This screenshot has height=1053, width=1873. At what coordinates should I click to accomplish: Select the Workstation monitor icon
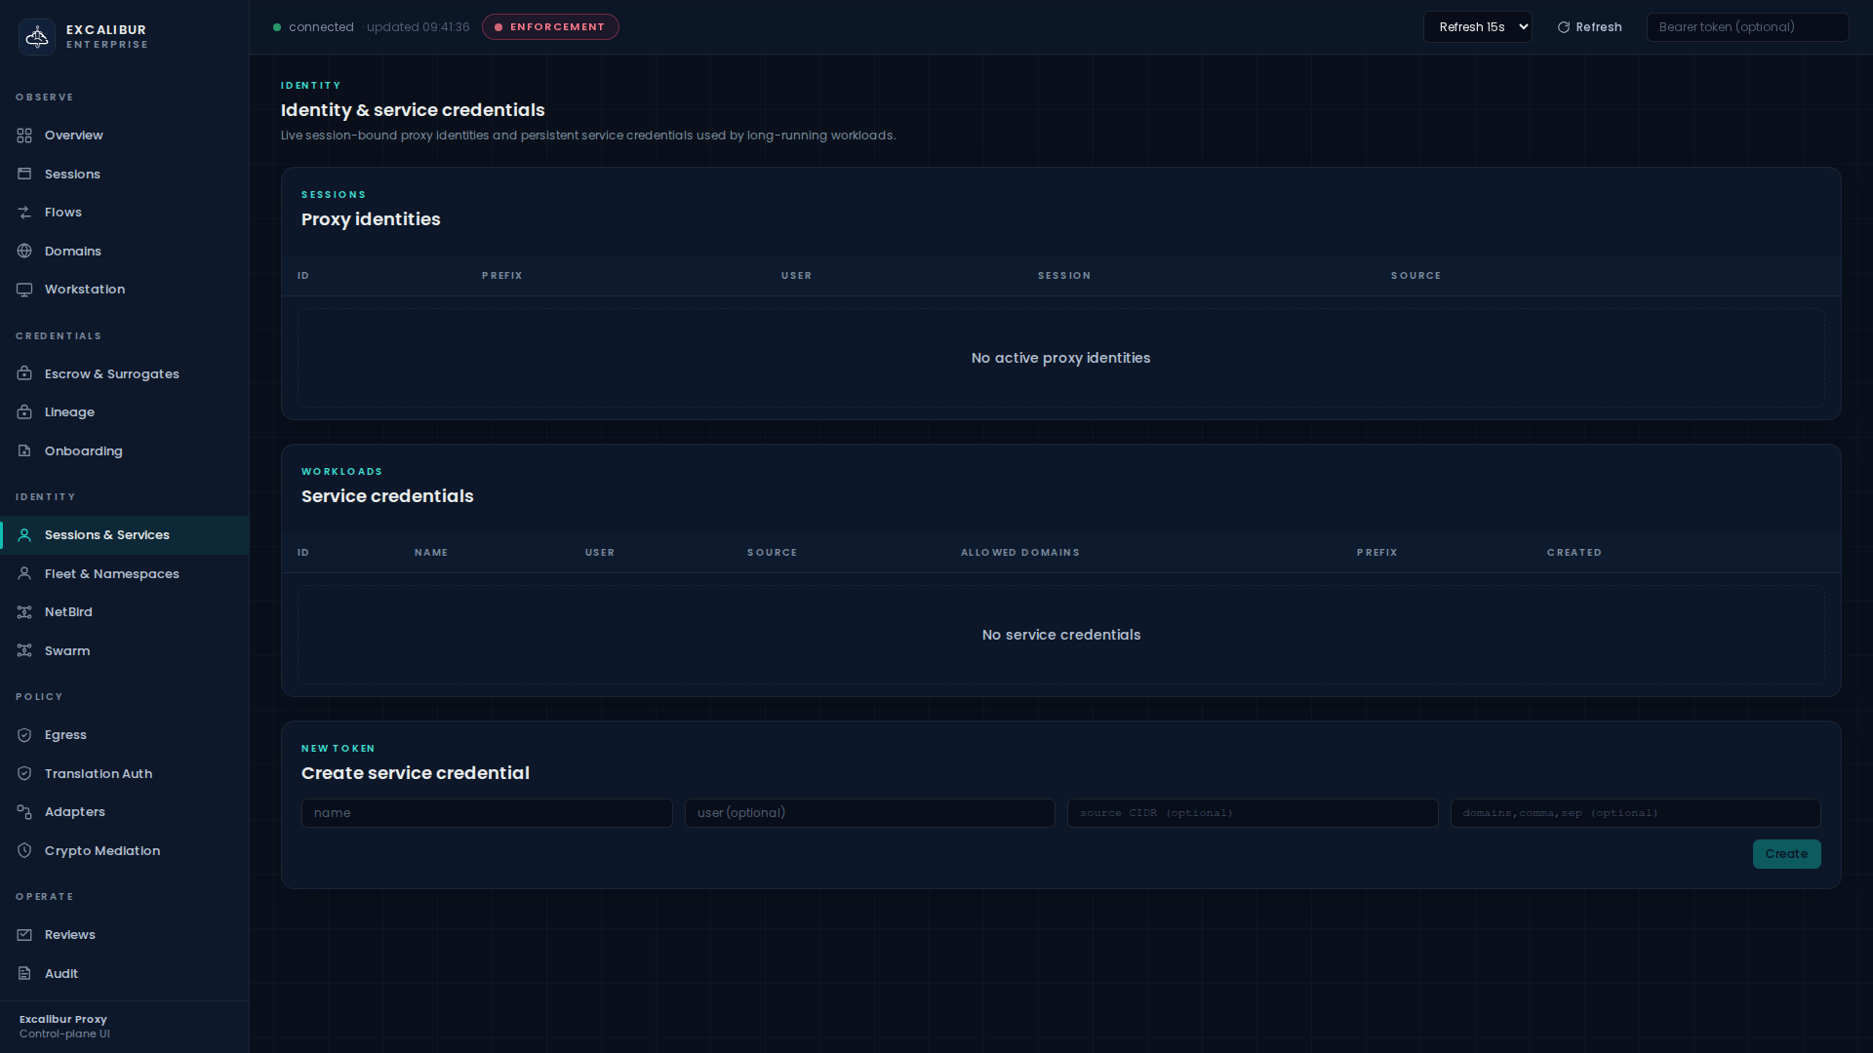24,289
